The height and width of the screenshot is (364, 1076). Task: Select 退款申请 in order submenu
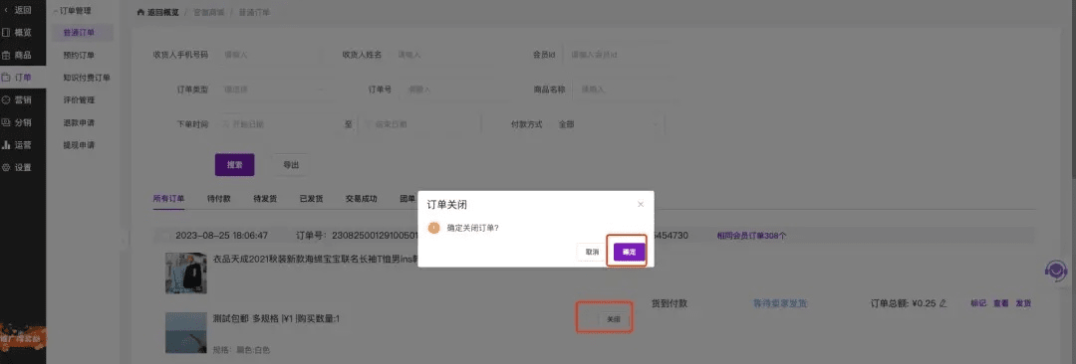click(x=79, y=122)
